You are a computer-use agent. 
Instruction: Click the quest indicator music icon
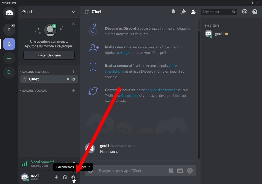tap(93, 29)
